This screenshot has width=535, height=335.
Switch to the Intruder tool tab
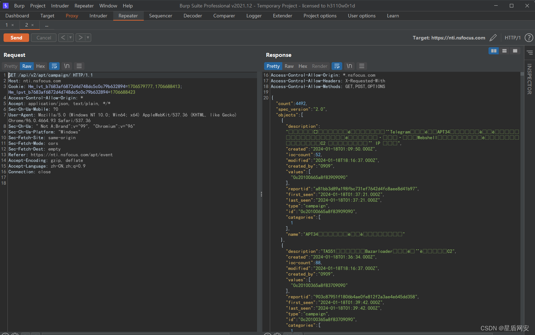(98, 16)
